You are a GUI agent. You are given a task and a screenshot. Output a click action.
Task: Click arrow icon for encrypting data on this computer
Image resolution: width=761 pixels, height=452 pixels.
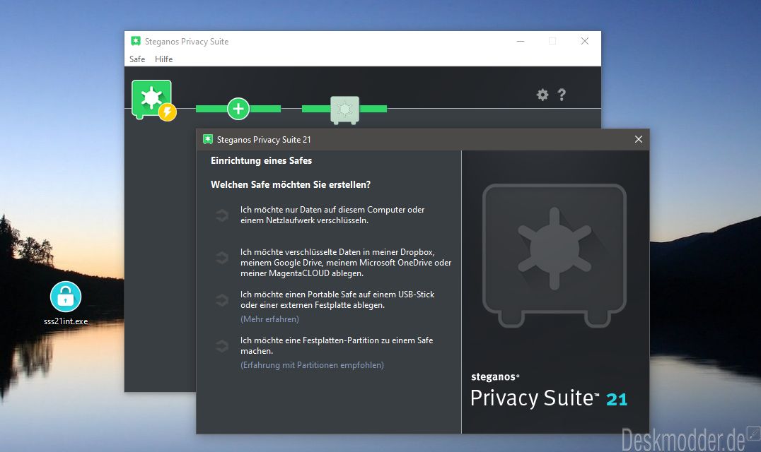click(222, 215)
